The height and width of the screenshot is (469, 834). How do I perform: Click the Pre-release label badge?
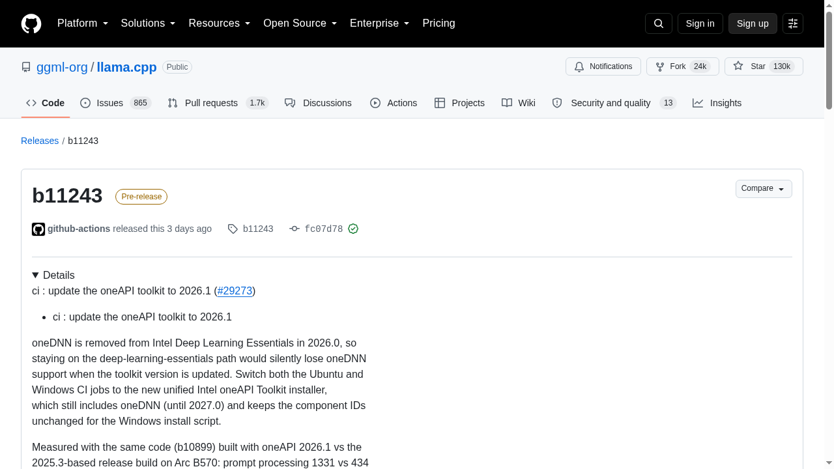click(141, 197)
